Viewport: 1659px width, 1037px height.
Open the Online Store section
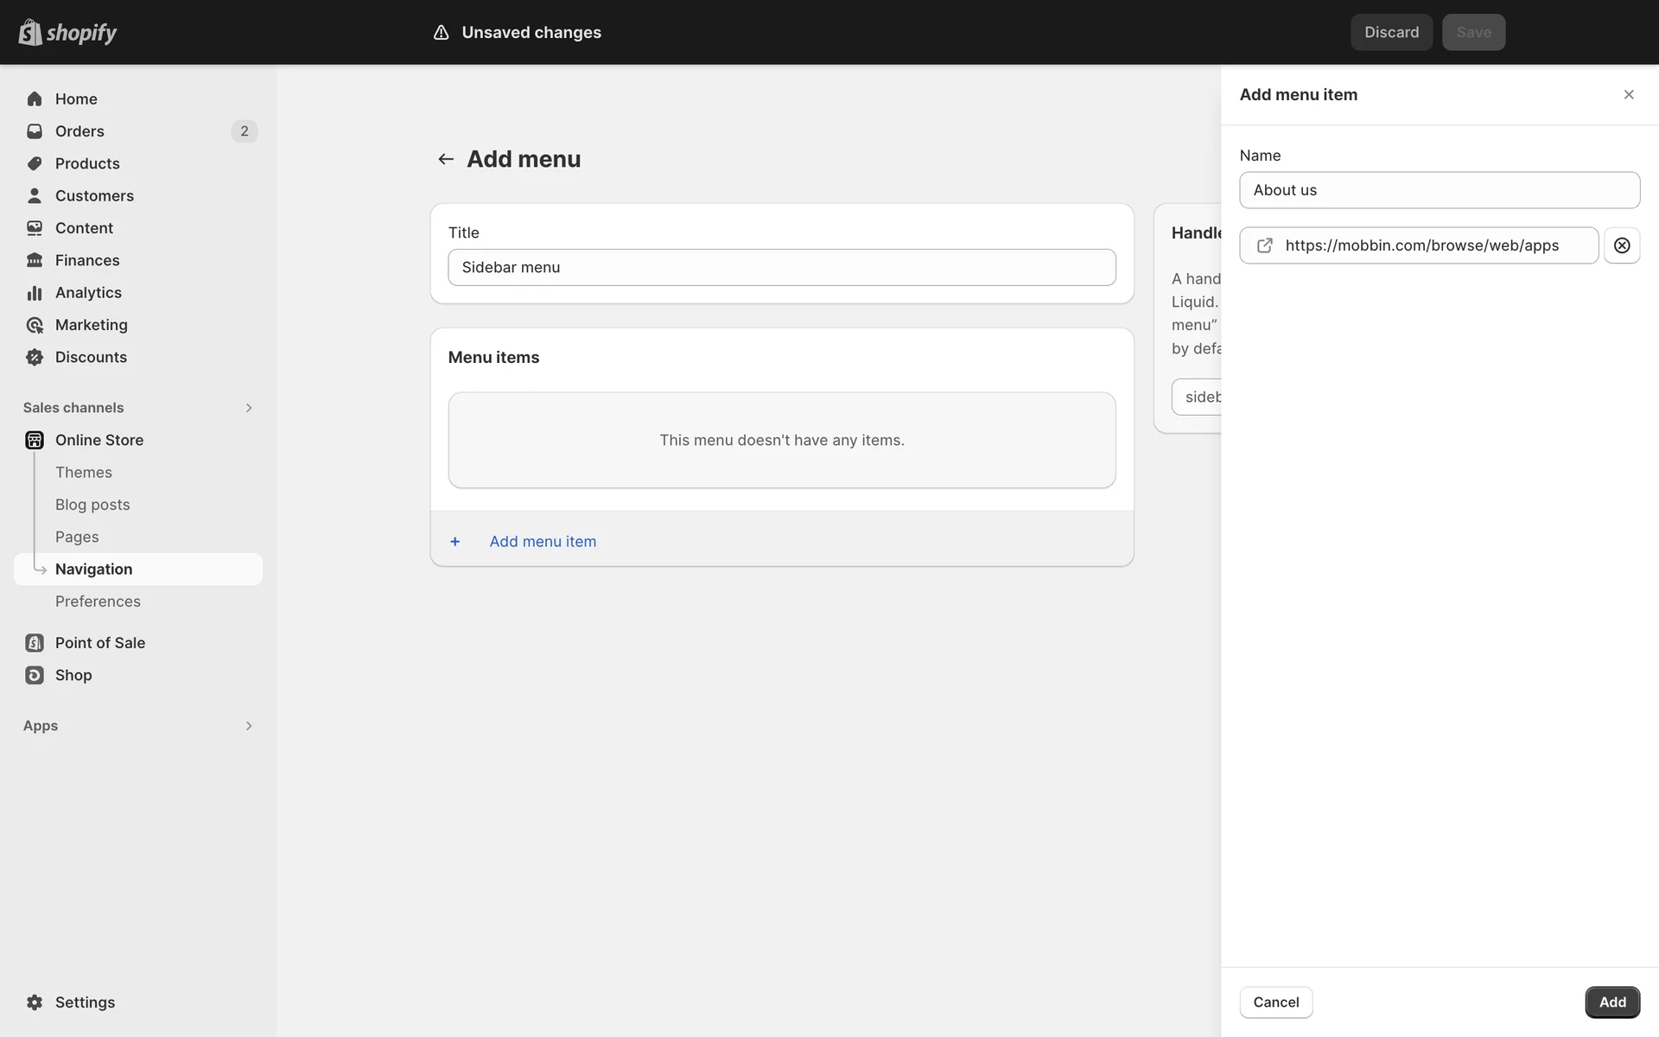[99, 440]
